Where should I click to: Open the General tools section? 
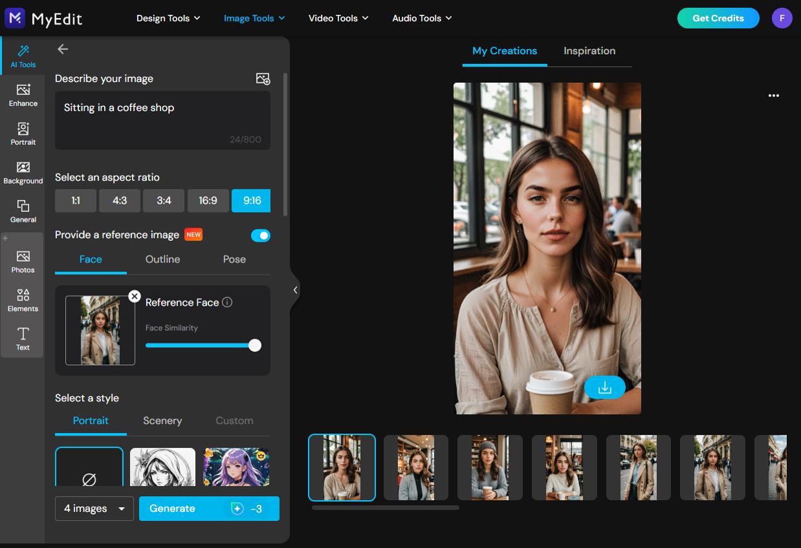[x=23, y=211]
